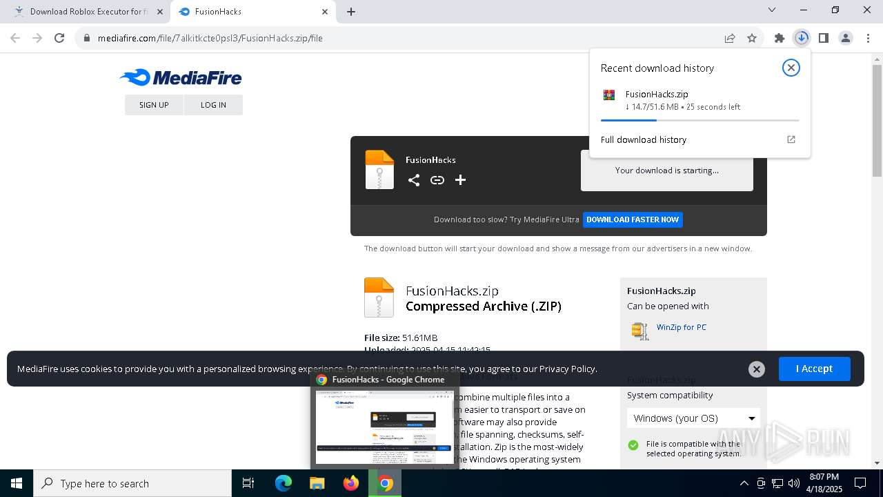This screenshot has height=497, width=883.
Task: Click the address bar URL
Action: 210,38
